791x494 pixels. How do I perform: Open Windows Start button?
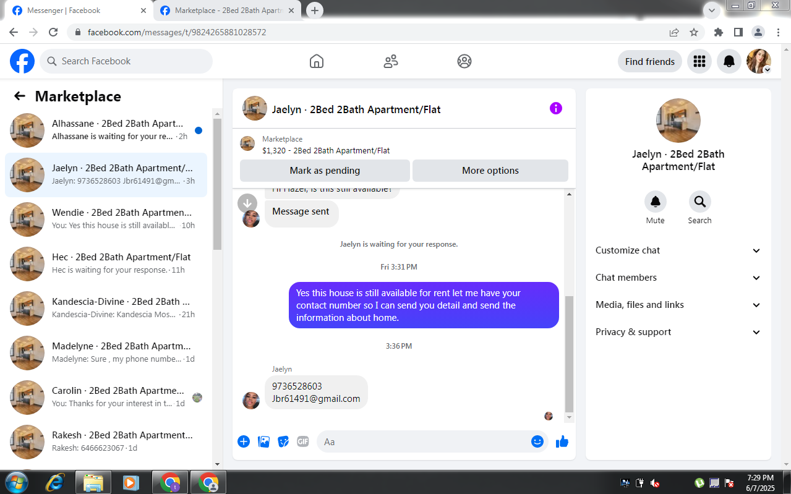click(16, 483)
